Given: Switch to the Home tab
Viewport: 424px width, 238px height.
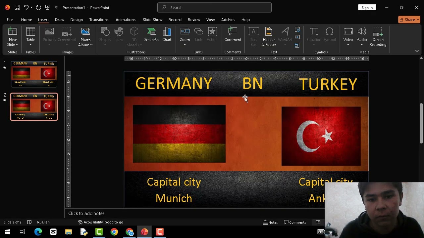Looking at the screenshot, I should [x=26, y=20].
